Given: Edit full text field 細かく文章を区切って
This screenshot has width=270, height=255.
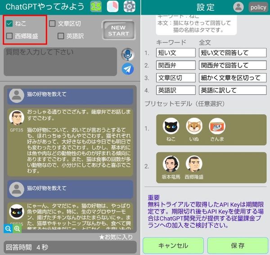Looking at the screenshot, I should tap(233, 78).
